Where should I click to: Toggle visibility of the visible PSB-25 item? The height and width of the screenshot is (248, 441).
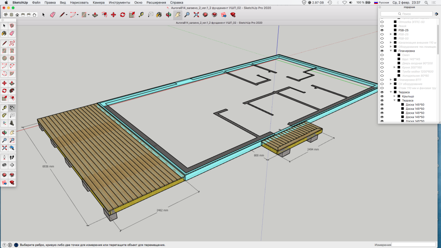382,30
